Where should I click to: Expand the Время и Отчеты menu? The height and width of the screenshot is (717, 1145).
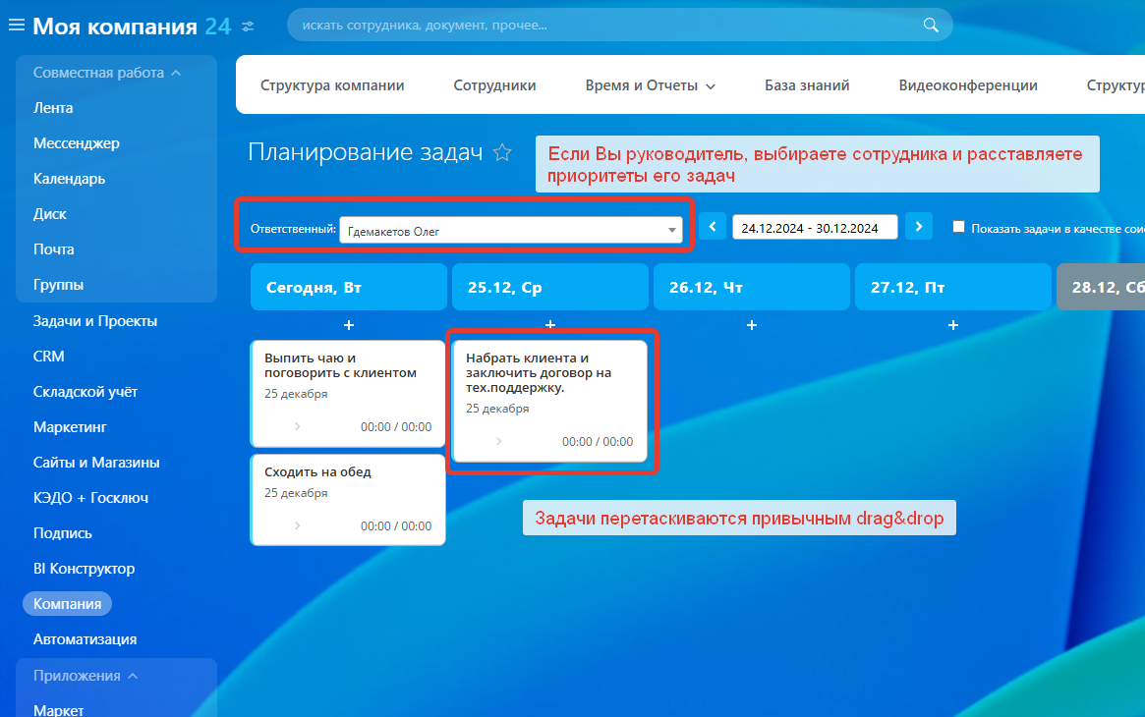(x=650, y=85)
